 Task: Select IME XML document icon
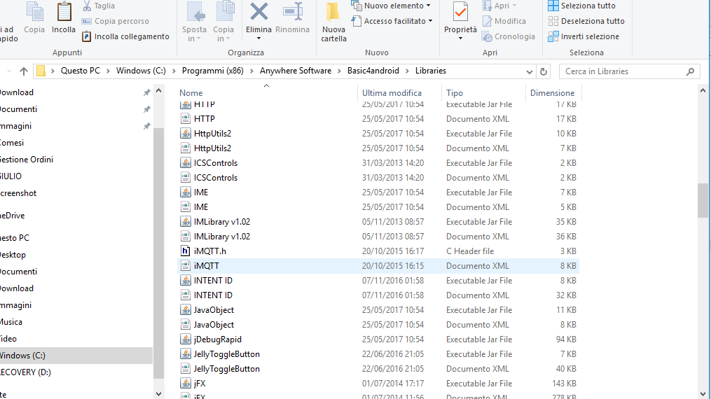(x=186, y=207)
